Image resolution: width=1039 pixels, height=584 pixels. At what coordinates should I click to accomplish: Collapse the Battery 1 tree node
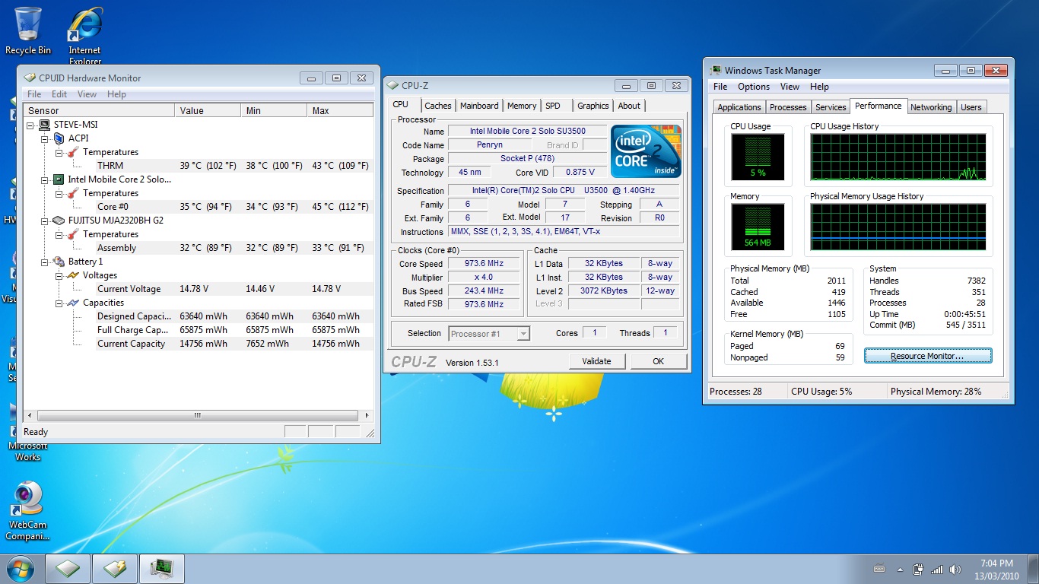(45, 262)
